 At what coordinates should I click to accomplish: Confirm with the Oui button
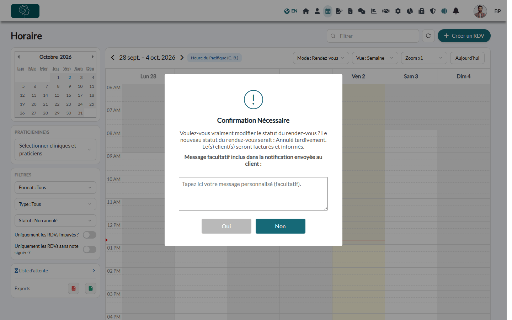226,226
